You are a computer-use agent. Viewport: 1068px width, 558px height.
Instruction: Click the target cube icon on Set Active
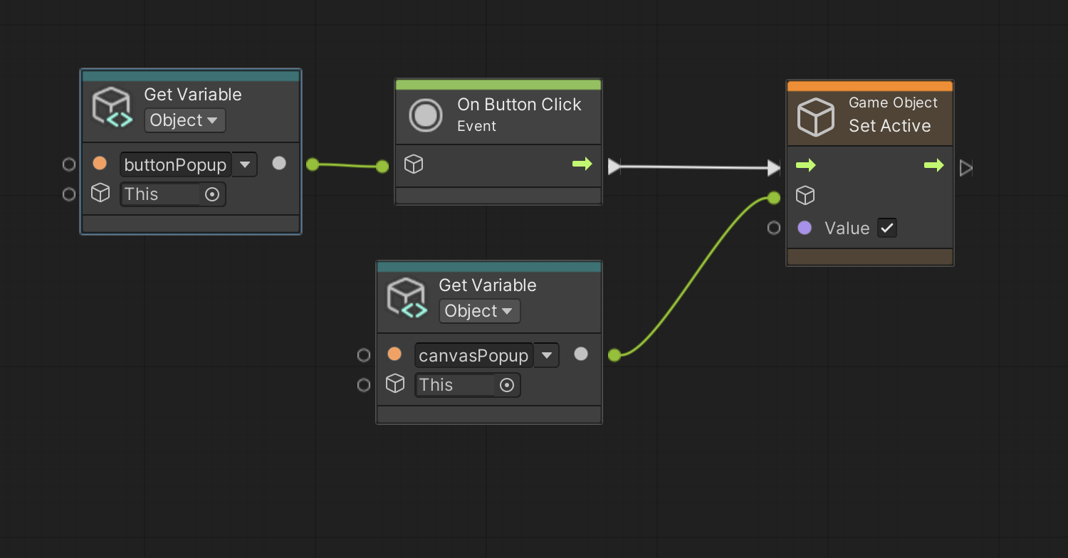click(805, 196)
